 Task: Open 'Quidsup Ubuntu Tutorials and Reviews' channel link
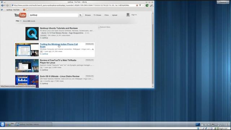tap(58, 28)
